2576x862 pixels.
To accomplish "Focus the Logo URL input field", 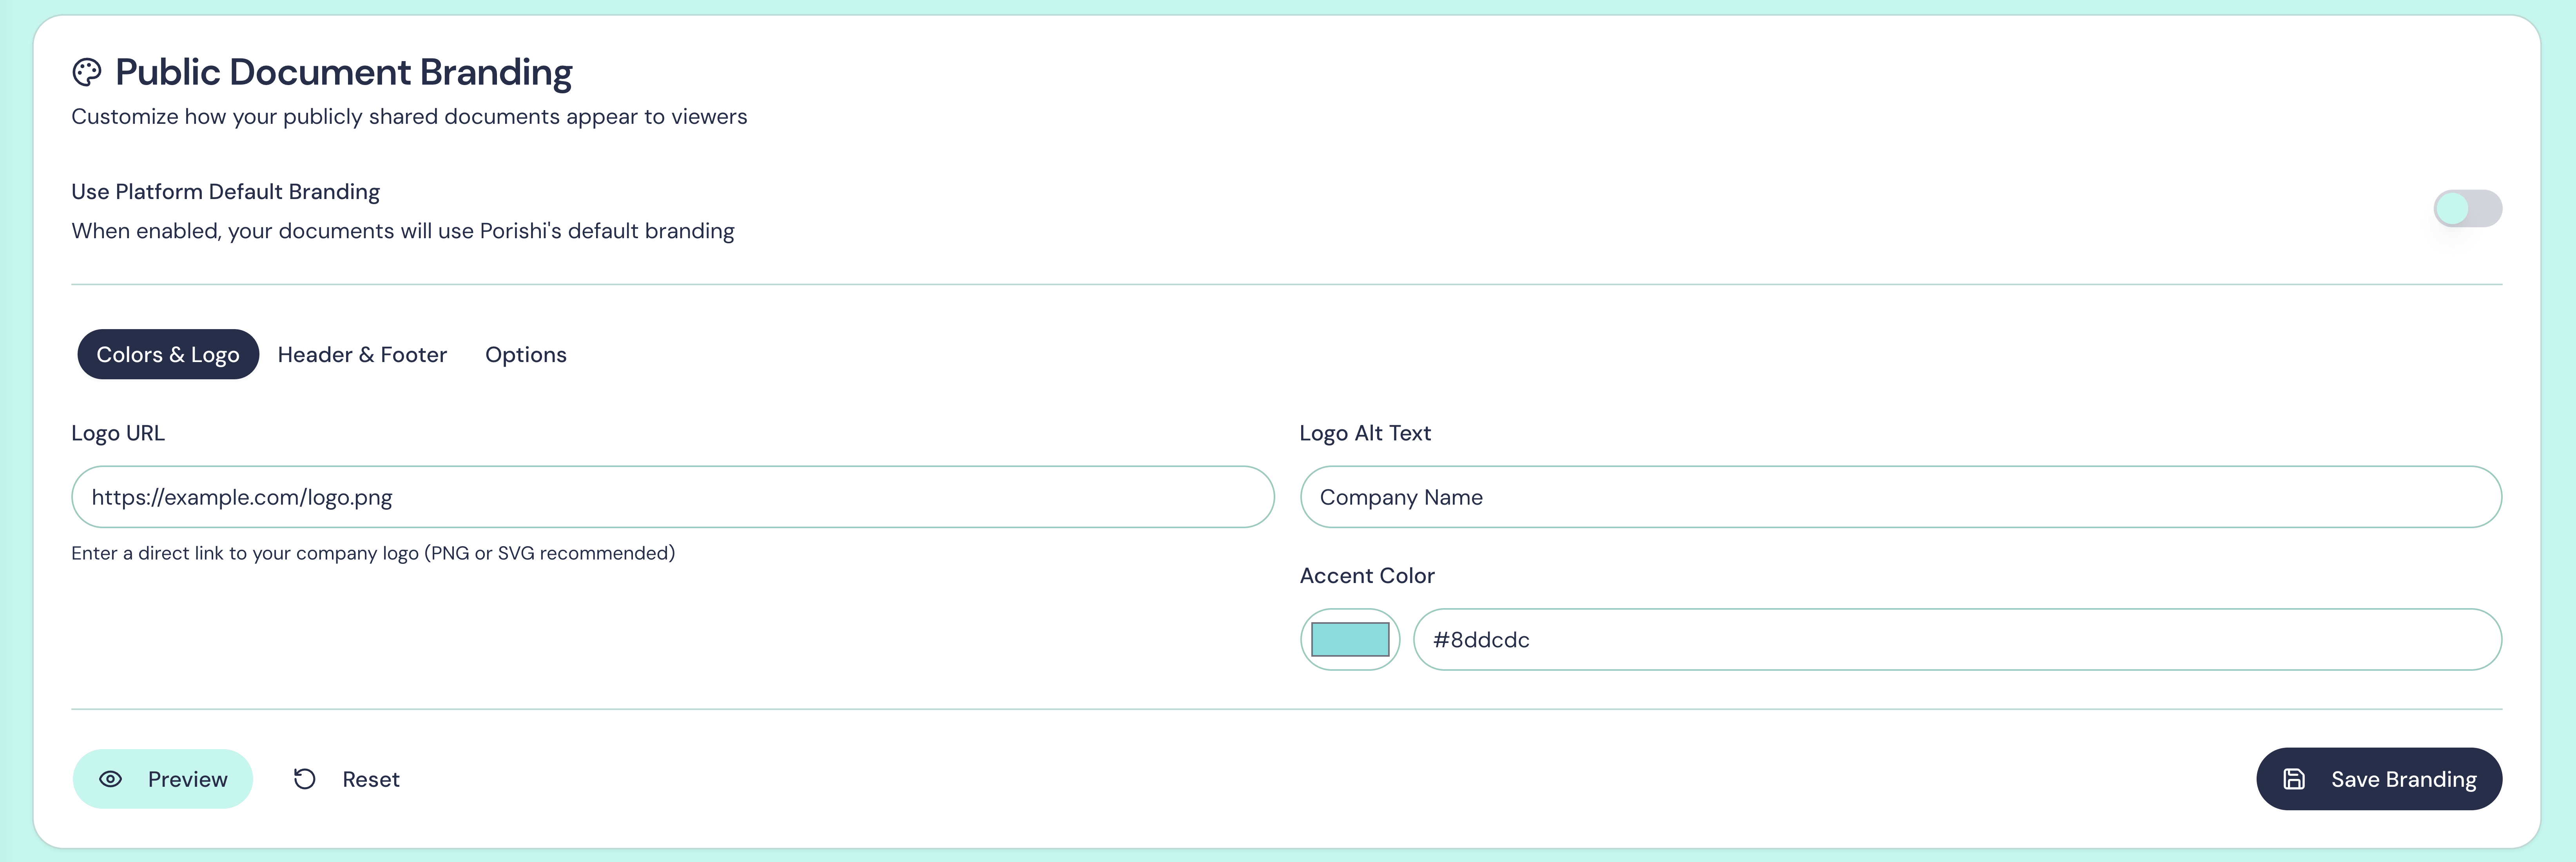I will coord(672,497).
